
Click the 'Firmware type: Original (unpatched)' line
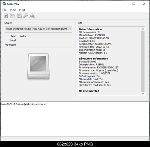pos(99,70)
